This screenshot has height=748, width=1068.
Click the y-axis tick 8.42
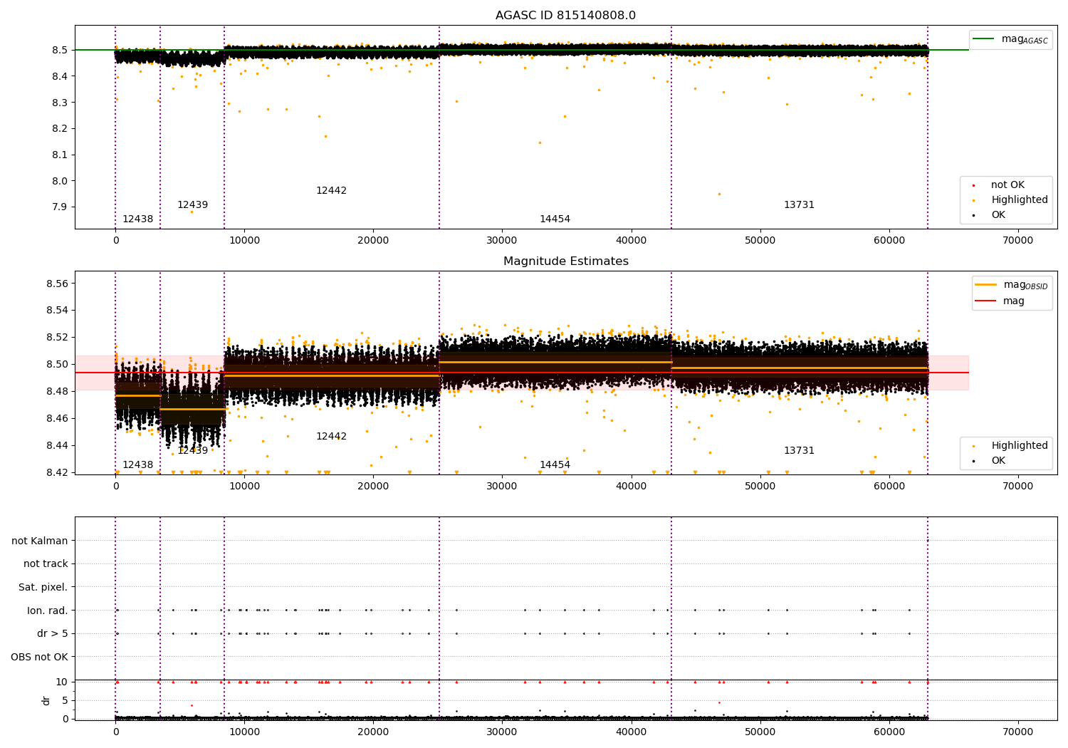(x=58, y=473)
